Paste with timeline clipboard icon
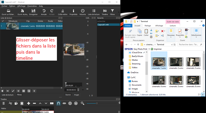The height and width of the screenshot is (113, 206). click(x=22, y=103)
